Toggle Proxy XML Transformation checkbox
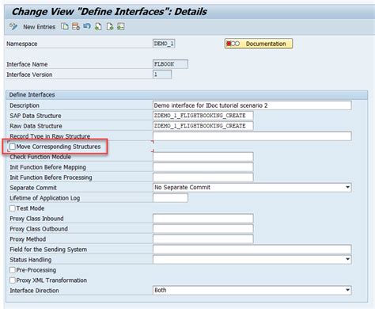The height and width of the screenshot is (309, 375). coord(13,280)
